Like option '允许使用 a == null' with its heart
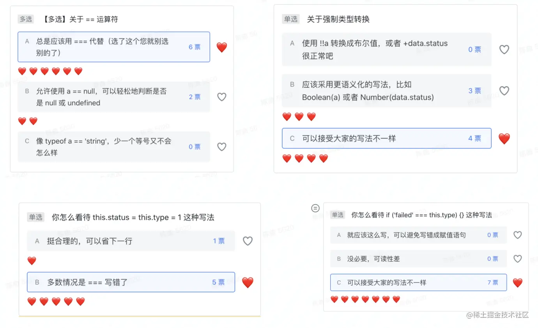 (221, 97)
